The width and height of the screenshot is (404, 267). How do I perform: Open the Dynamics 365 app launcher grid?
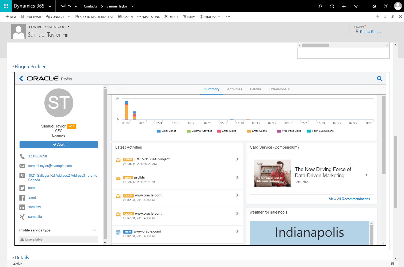point(6,6)
